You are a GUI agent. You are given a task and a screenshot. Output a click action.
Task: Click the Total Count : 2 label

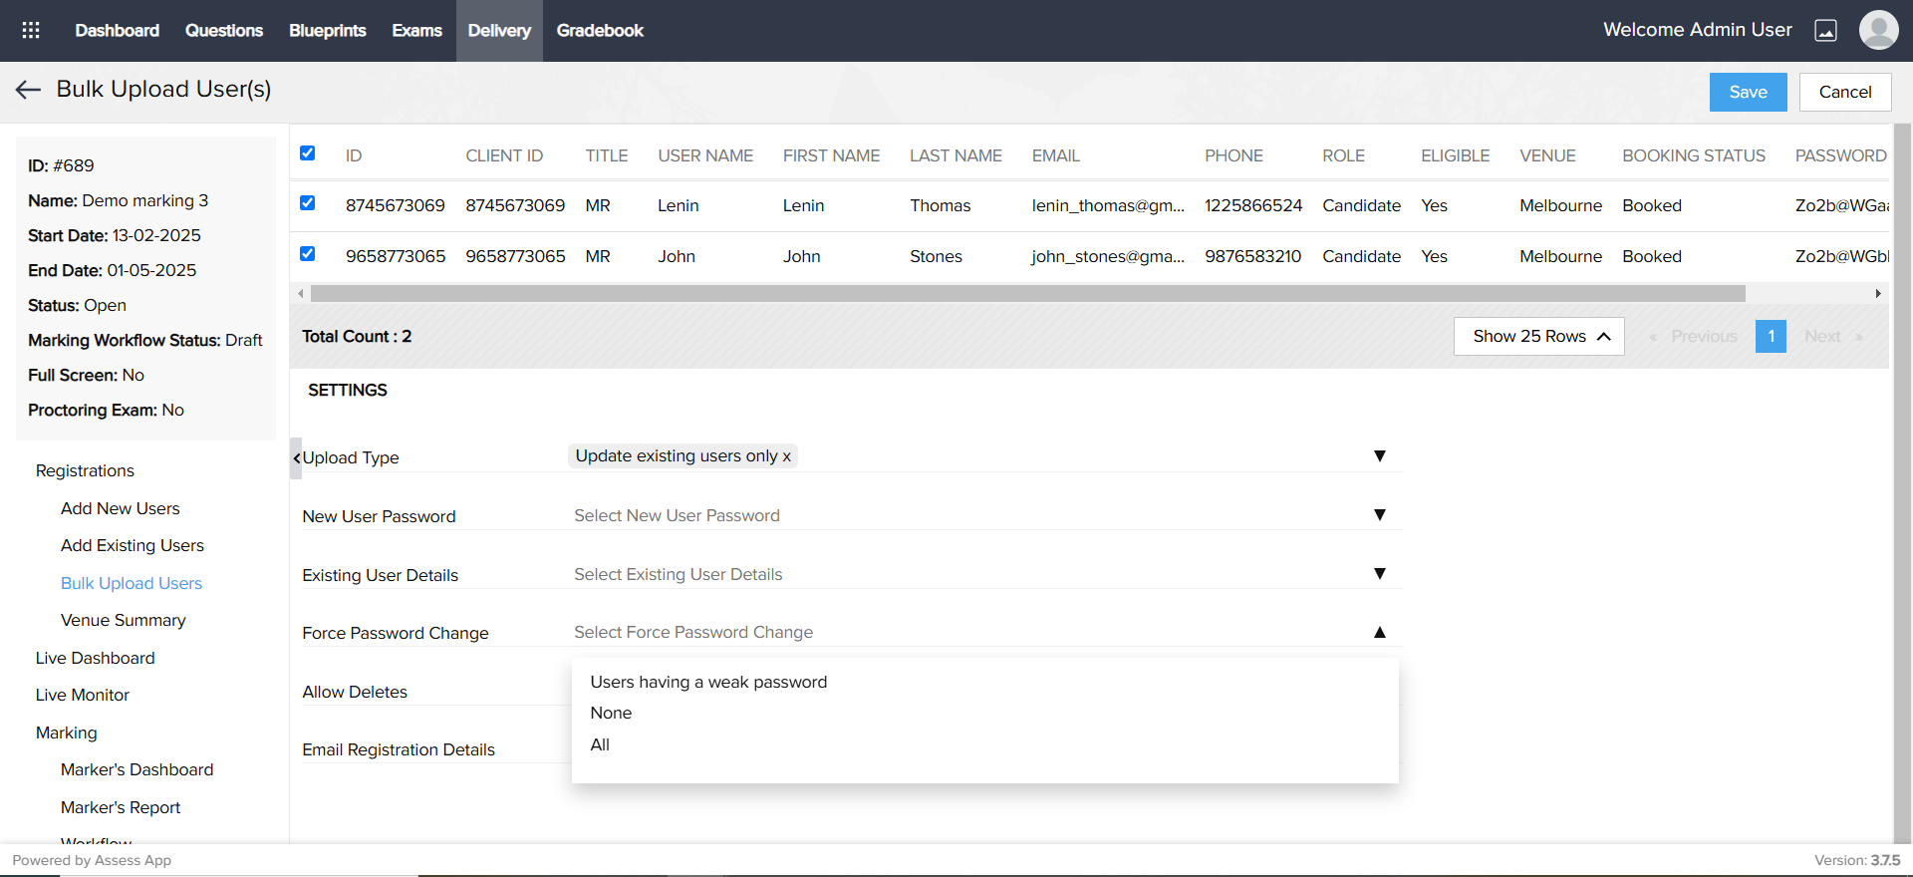(x=357, y=336)
